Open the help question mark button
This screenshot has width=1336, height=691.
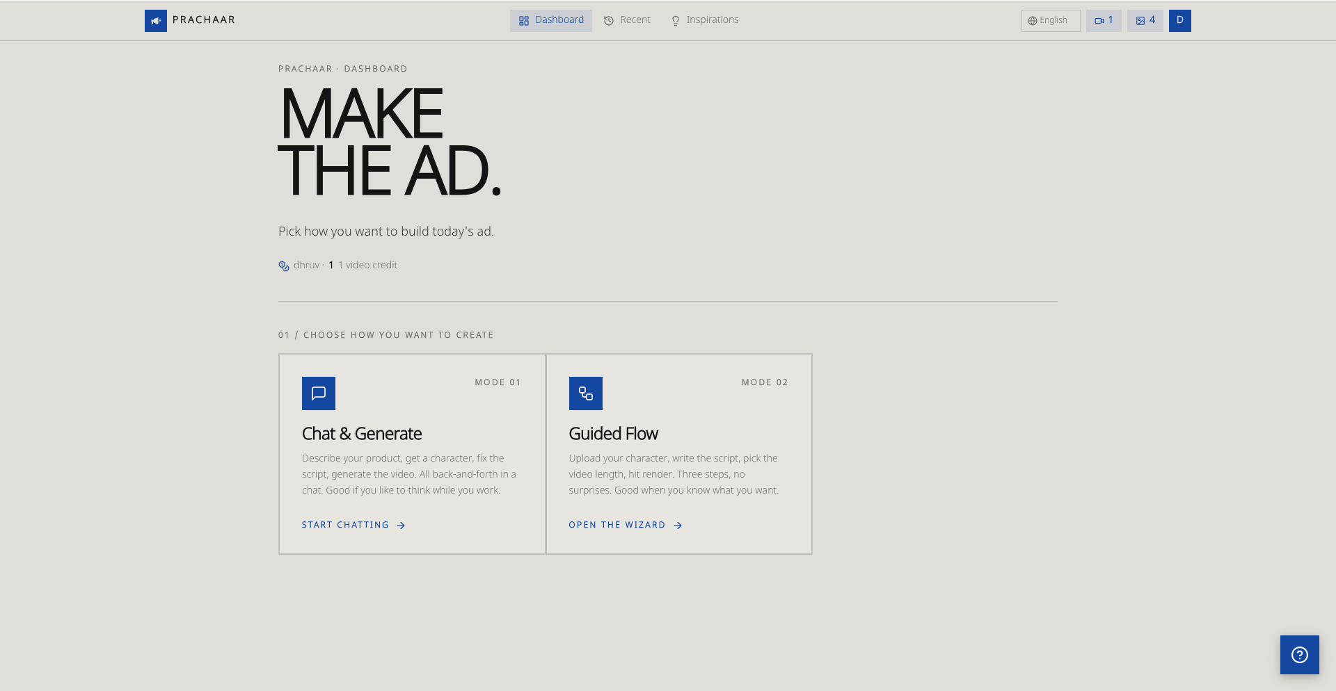coord(1300,655)
